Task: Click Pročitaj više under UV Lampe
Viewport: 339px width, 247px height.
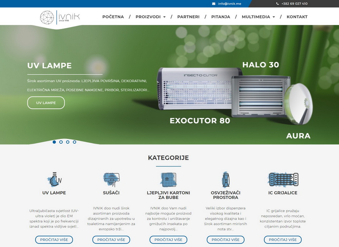Action: tap(54, 240)
